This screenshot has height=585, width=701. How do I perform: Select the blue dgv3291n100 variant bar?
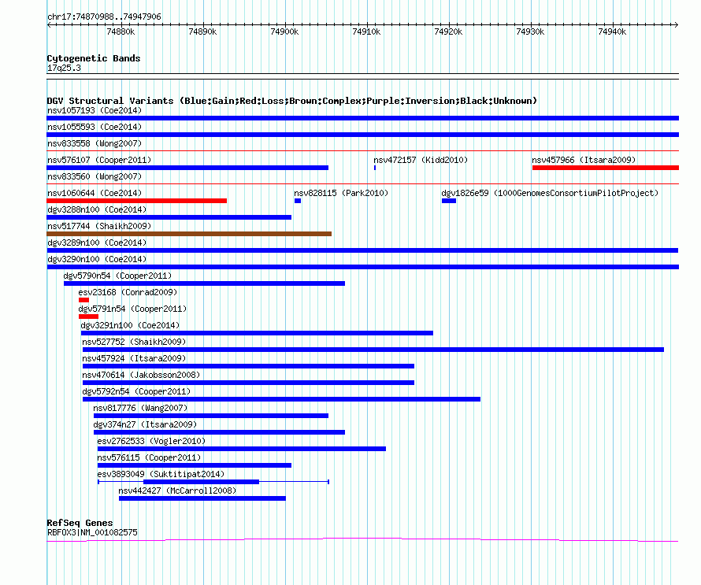(257, 333)
